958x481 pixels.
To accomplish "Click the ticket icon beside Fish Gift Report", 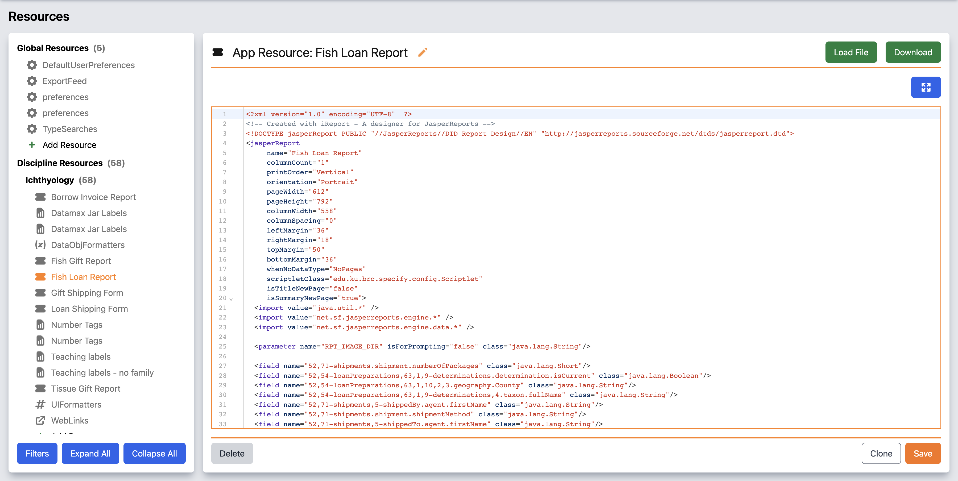I will (x=40, y=261).
